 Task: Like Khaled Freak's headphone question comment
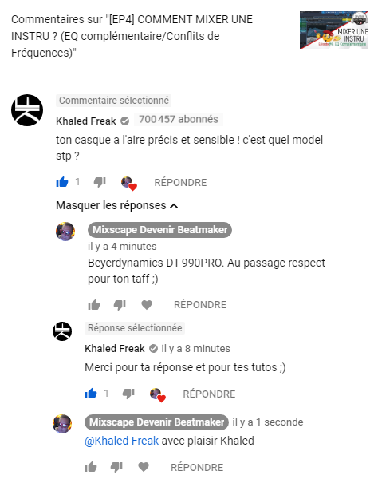[62, 182]
